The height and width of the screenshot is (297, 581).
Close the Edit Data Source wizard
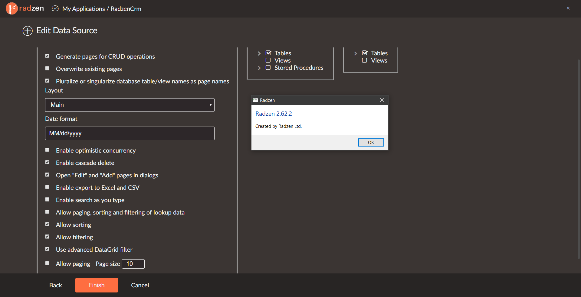click(568, 8)
